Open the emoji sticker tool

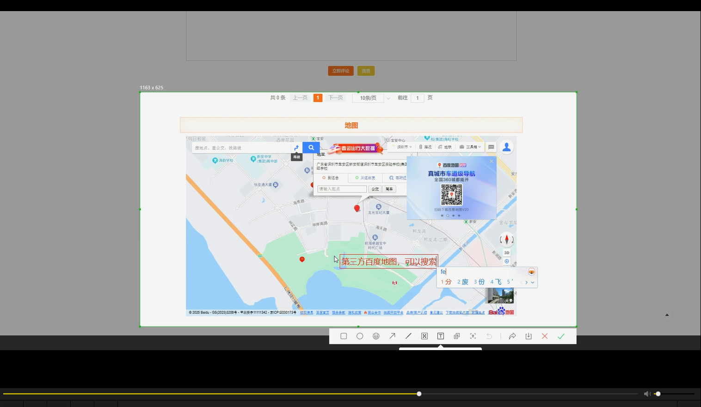(x=376, y=336)
